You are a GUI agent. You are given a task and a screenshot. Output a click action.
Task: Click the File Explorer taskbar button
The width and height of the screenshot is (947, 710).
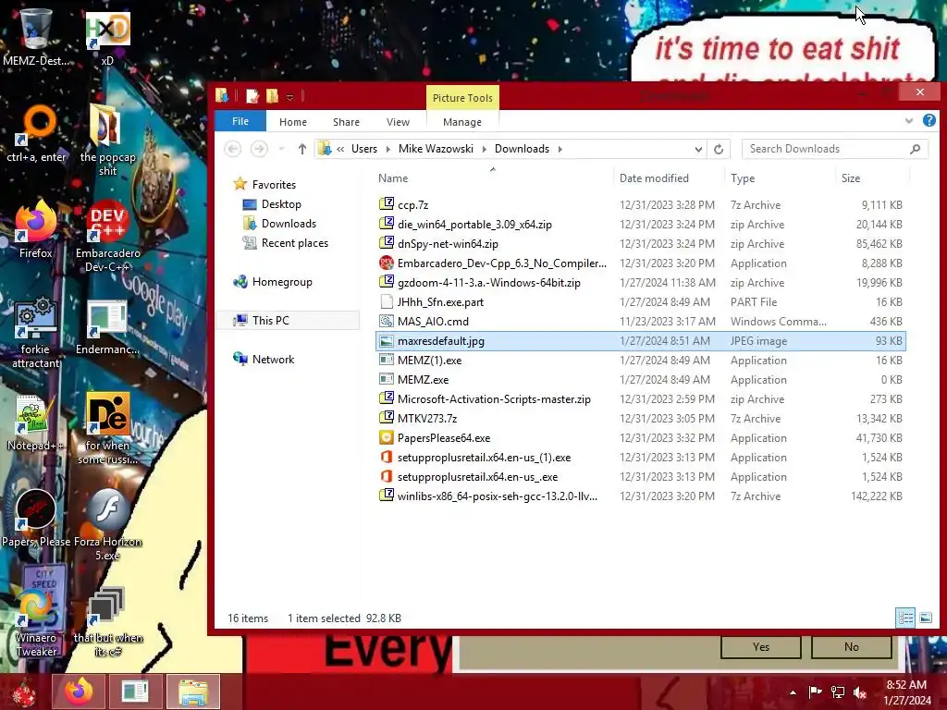[x=193, y=692]
